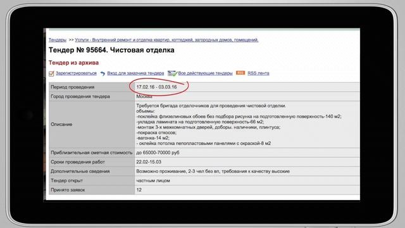The height and width of the screenshot is (228, 405).
Task: Select the line about флизелиновых обоев 140 м2
Action: click(239, 117)
